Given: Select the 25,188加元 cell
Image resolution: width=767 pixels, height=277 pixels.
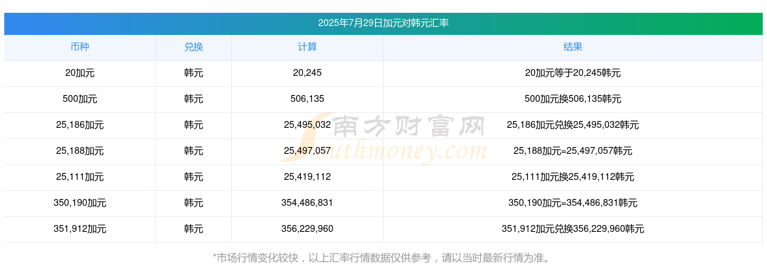Looking at the screenshot, I should point(80,151).
